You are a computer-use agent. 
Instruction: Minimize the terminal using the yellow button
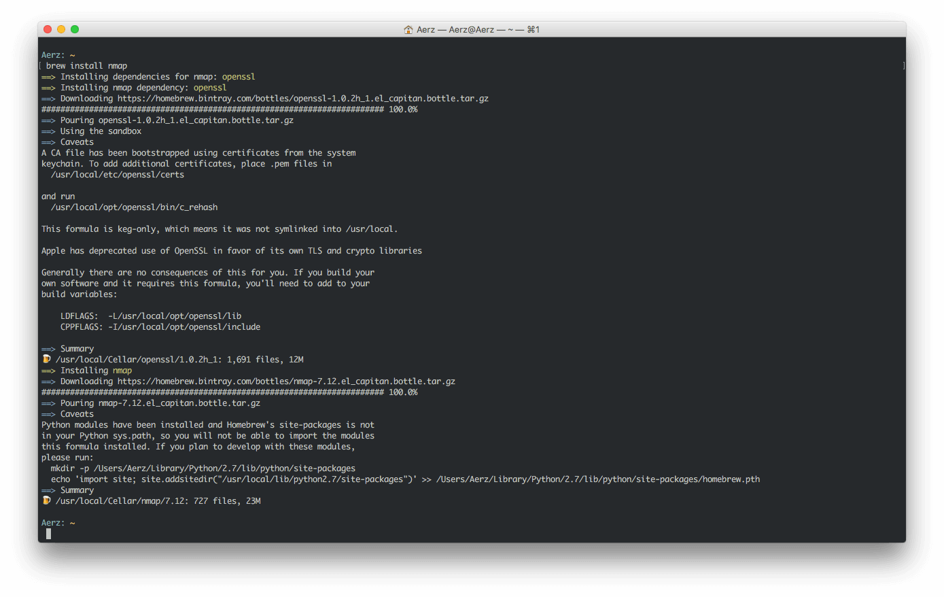tap(61, 29)
